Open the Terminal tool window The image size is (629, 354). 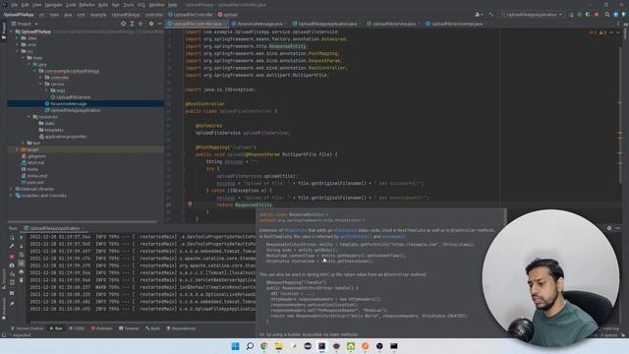[129, 328]
